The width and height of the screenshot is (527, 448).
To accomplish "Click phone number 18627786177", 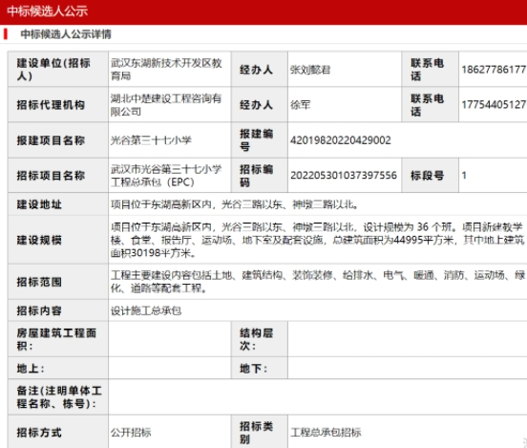I will coord(494,70).
